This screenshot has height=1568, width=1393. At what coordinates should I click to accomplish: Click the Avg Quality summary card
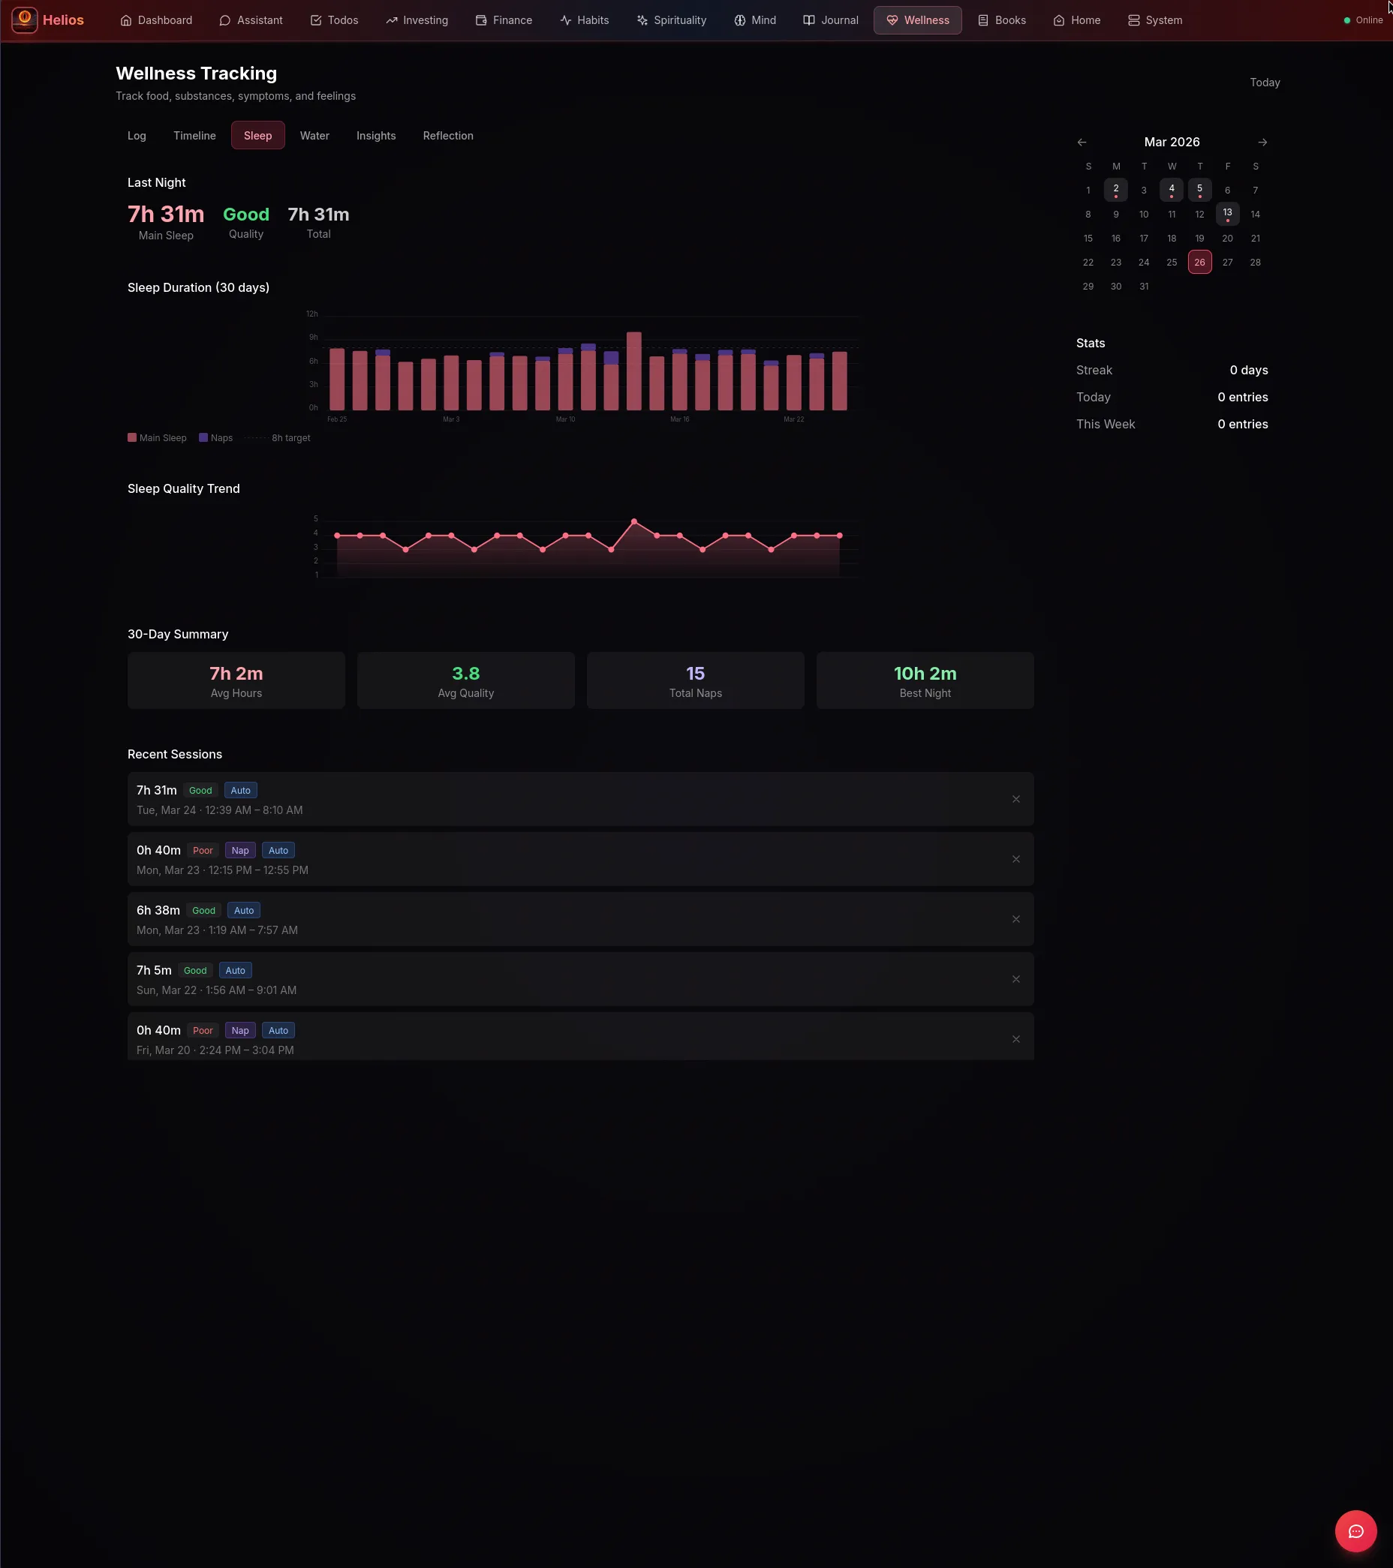click(466, 680)
